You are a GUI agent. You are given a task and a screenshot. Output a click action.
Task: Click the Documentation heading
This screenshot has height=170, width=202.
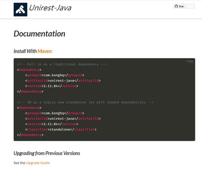[39, 34]
